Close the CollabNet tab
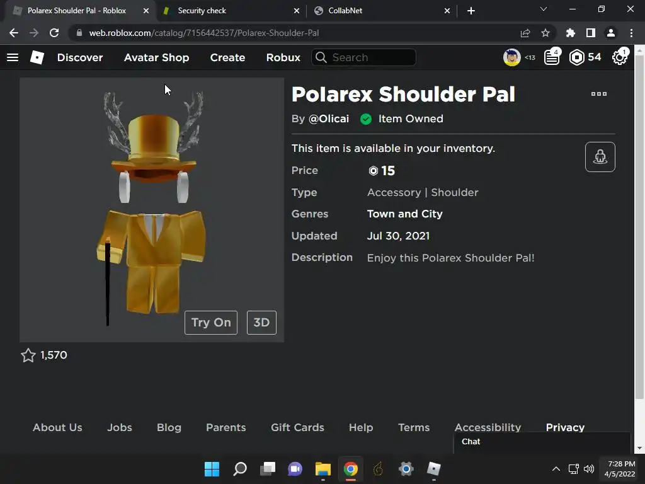 (447, 11)
